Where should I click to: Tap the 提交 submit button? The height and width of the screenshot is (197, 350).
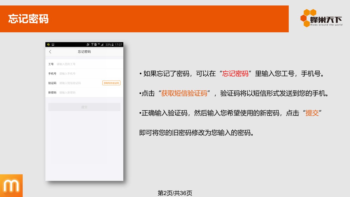[x=84, y=107]
